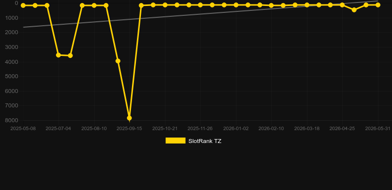Click the 4000 y-axis label
The image size is (392, 190).
point(12,62)
